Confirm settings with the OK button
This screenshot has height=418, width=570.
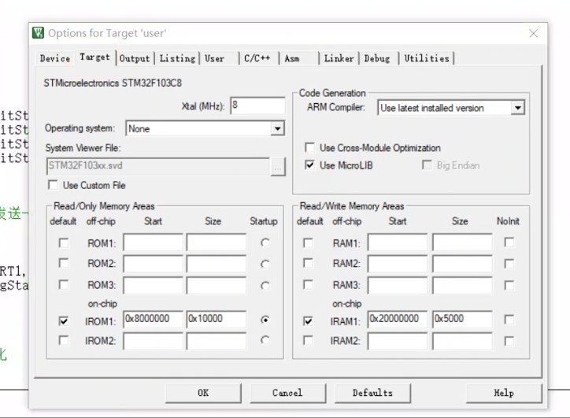203,393
